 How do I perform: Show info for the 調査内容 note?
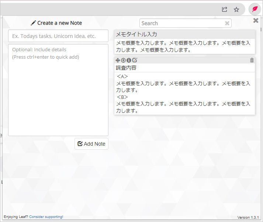point(129,60)
